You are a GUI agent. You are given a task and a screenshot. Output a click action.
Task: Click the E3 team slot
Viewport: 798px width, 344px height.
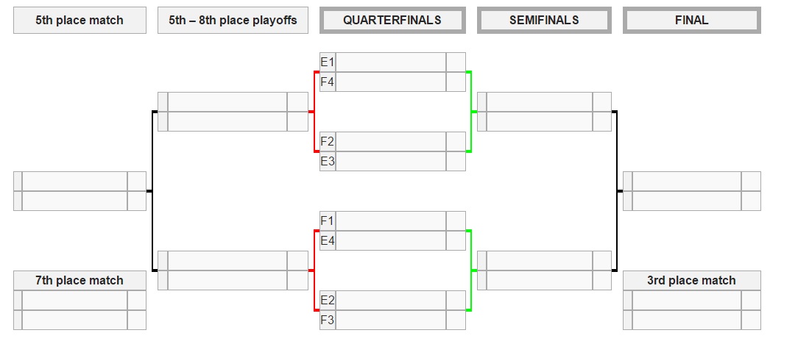[391, 162]
